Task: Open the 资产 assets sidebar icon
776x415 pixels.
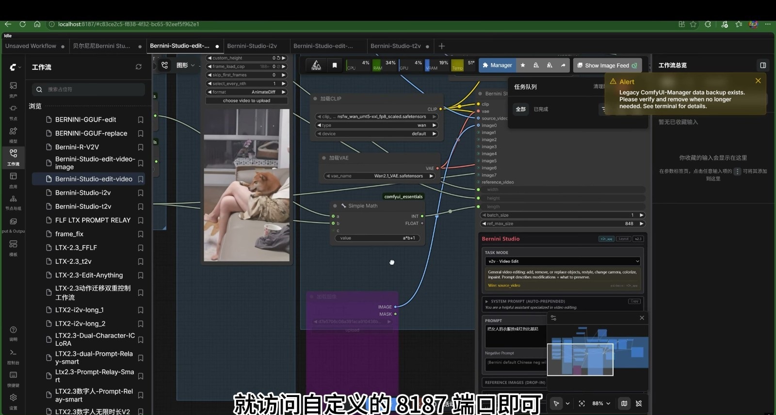Action: point(13,89)
